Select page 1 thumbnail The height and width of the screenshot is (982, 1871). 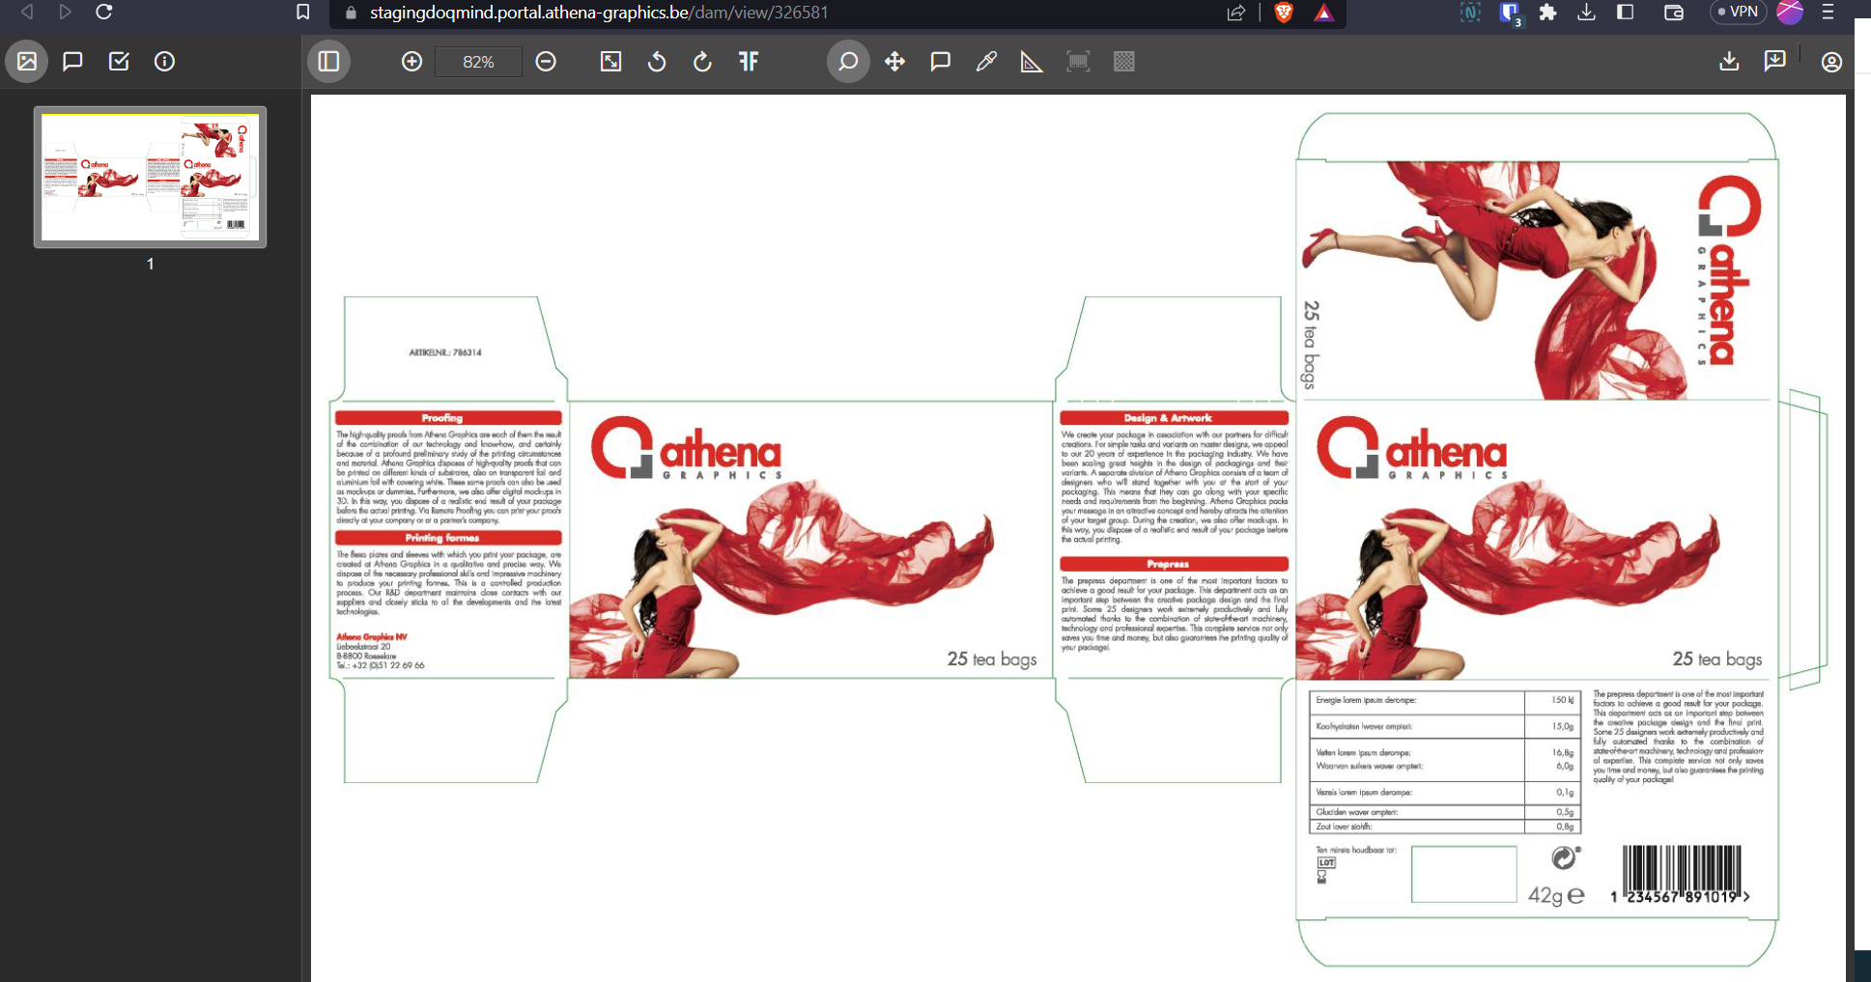click(x=150, y=177)
